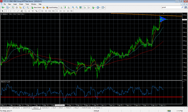Show the Data Window panel

tap(17, 8)
